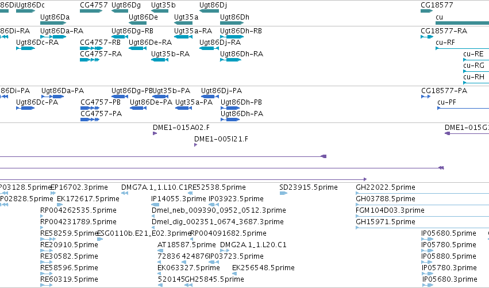
Task: Select the EK256548.5prime EST label
Action: click(263, 268)
